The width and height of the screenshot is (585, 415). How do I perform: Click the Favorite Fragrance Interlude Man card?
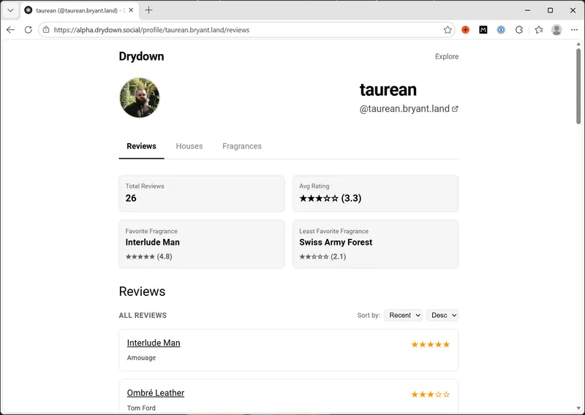pyautogui.click(x=202, y=244)
